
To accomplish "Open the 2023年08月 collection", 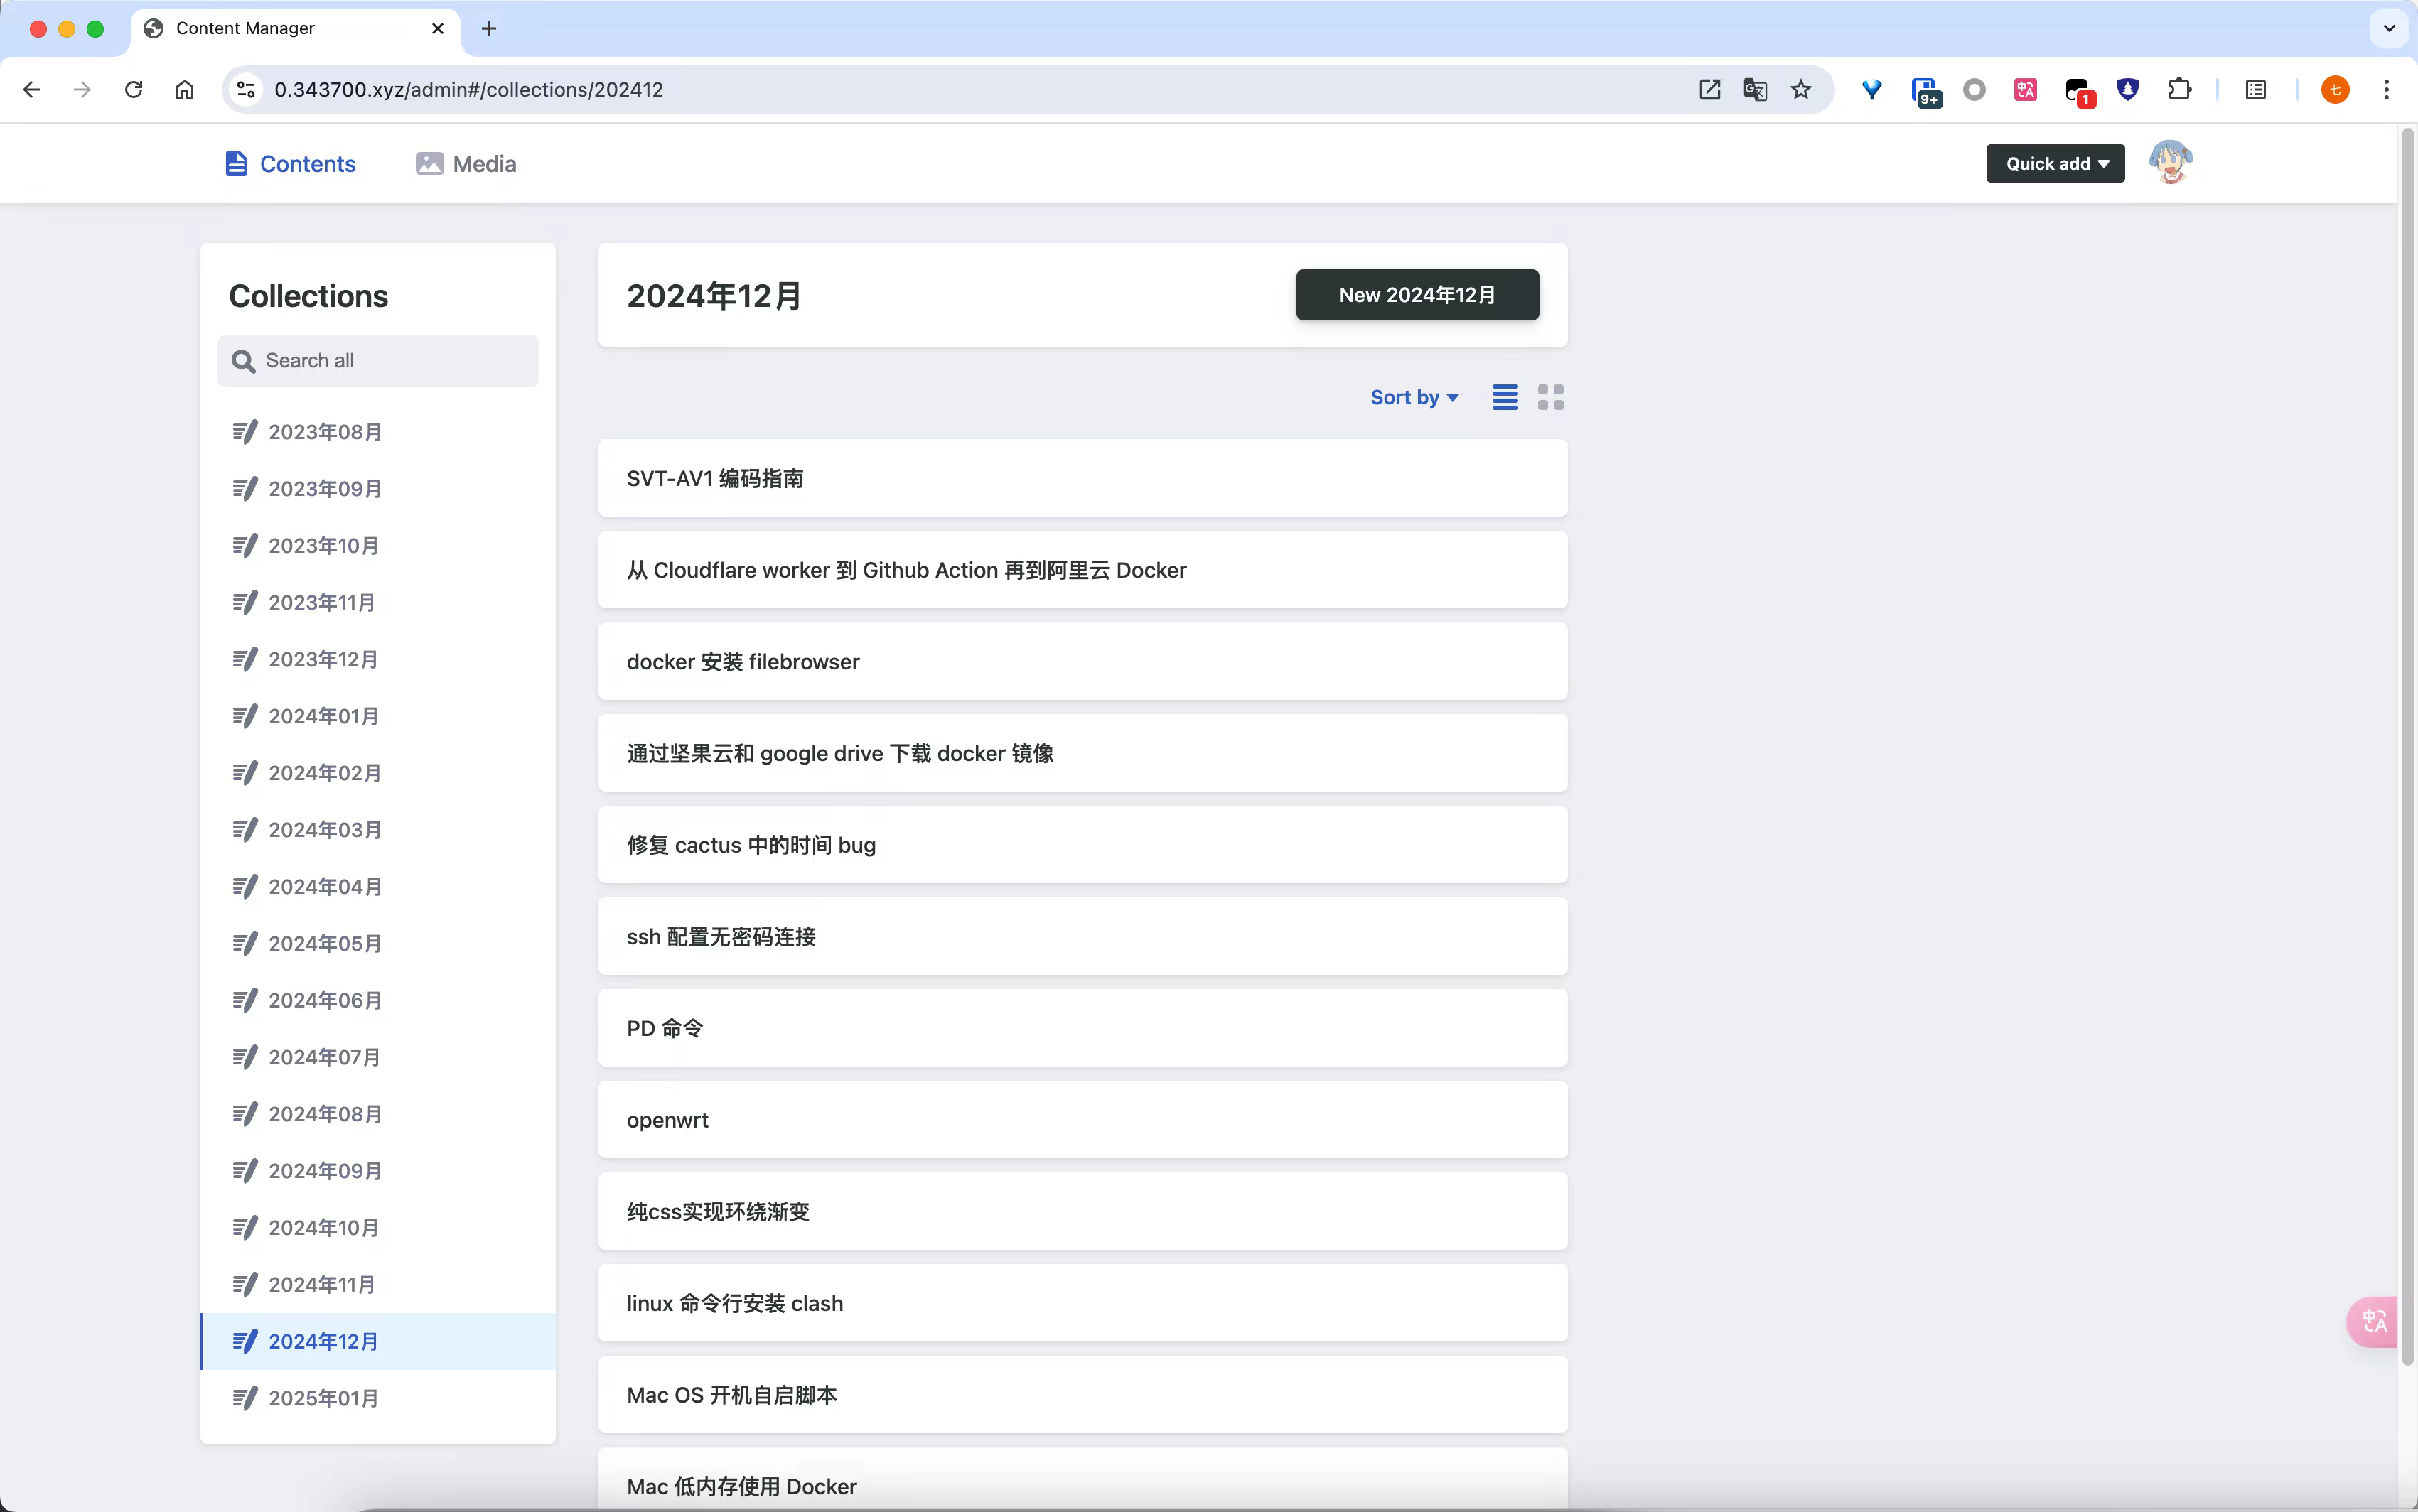I will click(x=378, y=432).
